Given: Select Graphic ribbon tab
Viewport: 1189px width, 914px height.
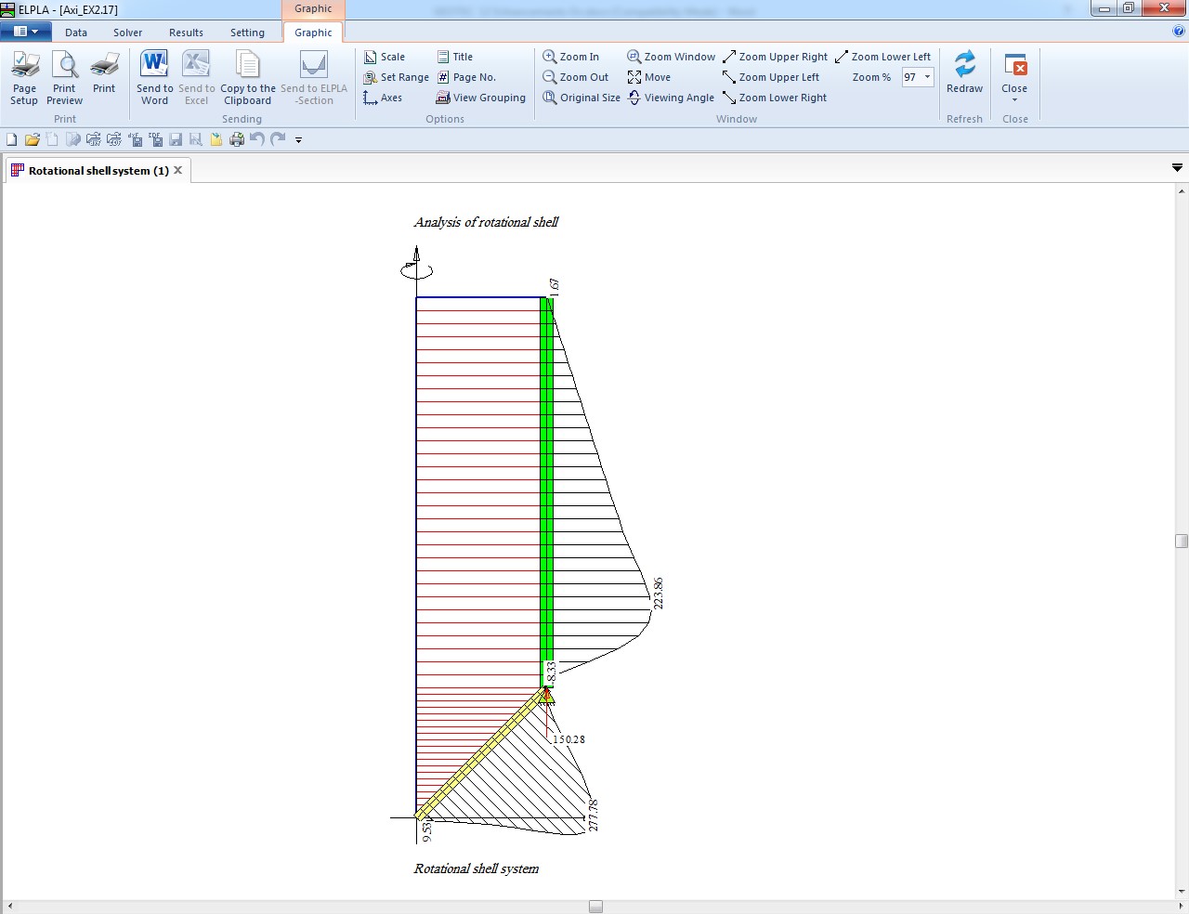Looking at the screenshot, I should pos(313,33).
